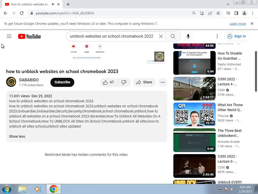This screenshot has width=258, height=194.
Task: Open the Chrome profile avatar
Action: click(244, 13)
